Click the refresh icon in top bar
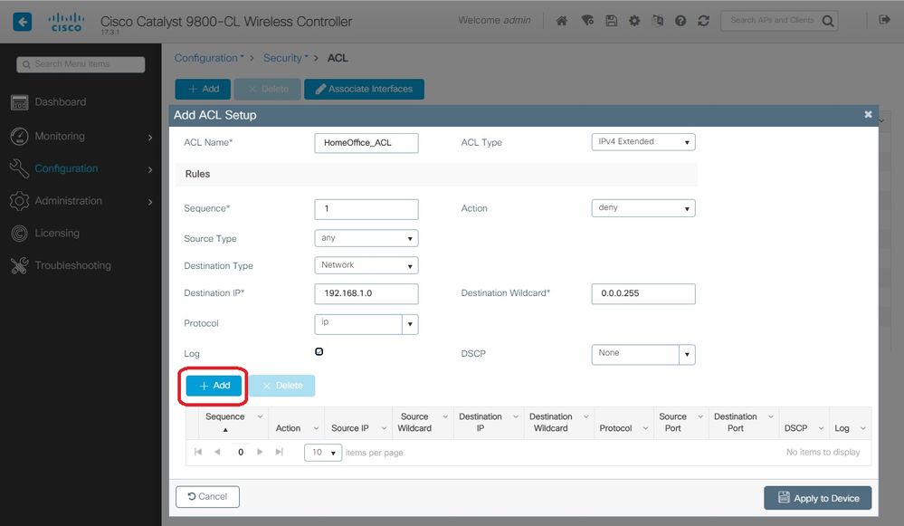 coord(703,21)
